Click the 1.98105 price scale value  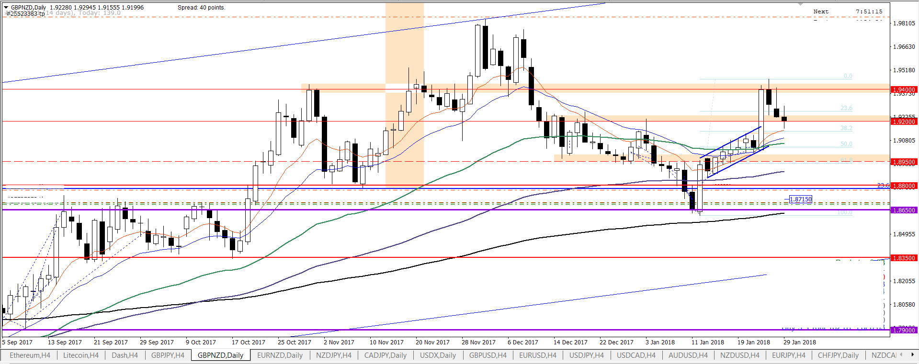click(904, 23)
